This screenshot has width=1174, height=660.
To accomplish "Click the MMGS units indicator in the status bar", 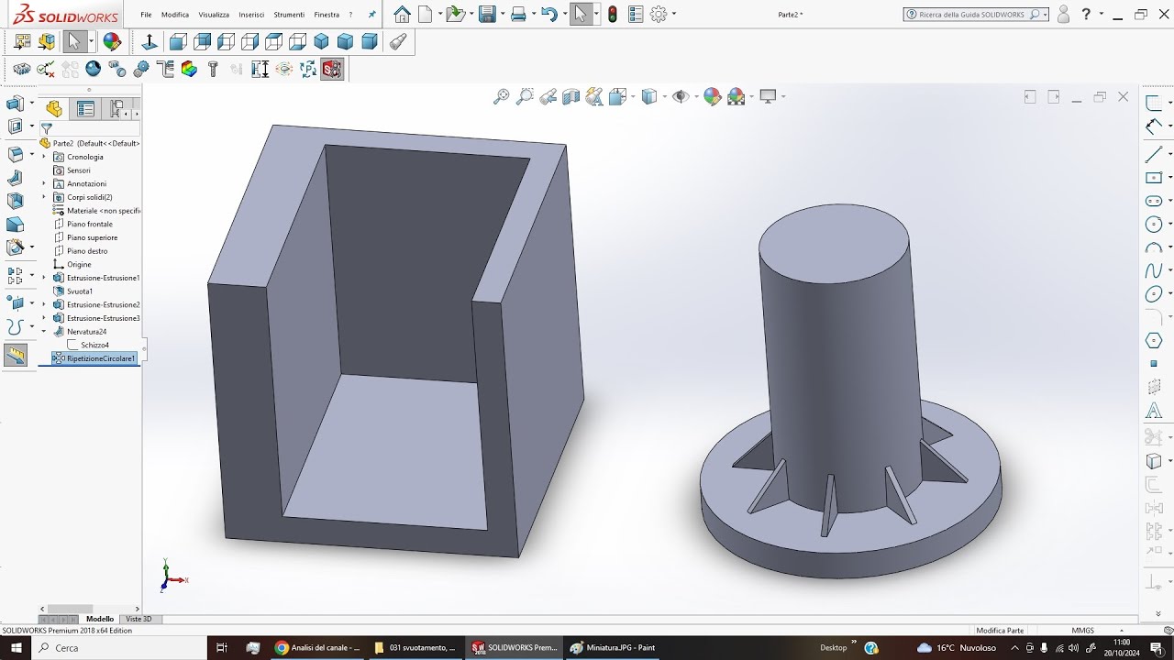I will (1082, 631).
